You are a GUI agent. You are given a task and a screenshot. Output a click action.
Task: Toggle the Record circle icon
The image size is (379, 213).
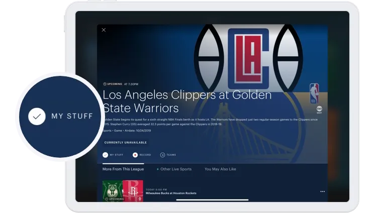(x=135, y=155)
